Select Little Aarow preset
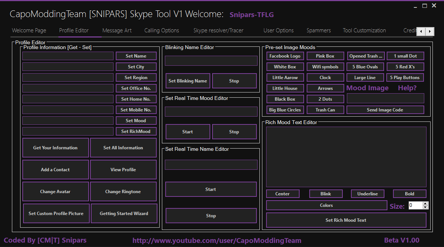 pyautogui.click(x=285, y=77)
